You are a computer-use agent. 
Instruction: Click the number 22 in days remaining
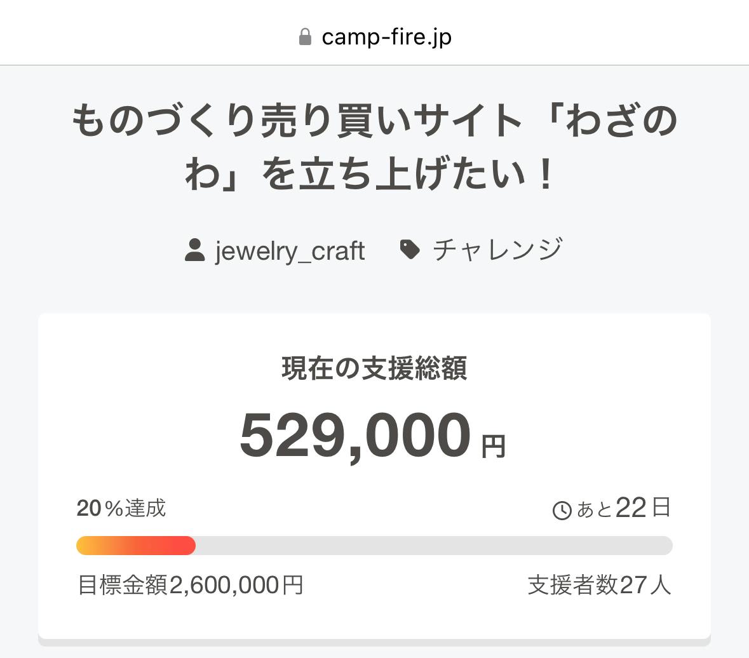(x=631, y=508)
